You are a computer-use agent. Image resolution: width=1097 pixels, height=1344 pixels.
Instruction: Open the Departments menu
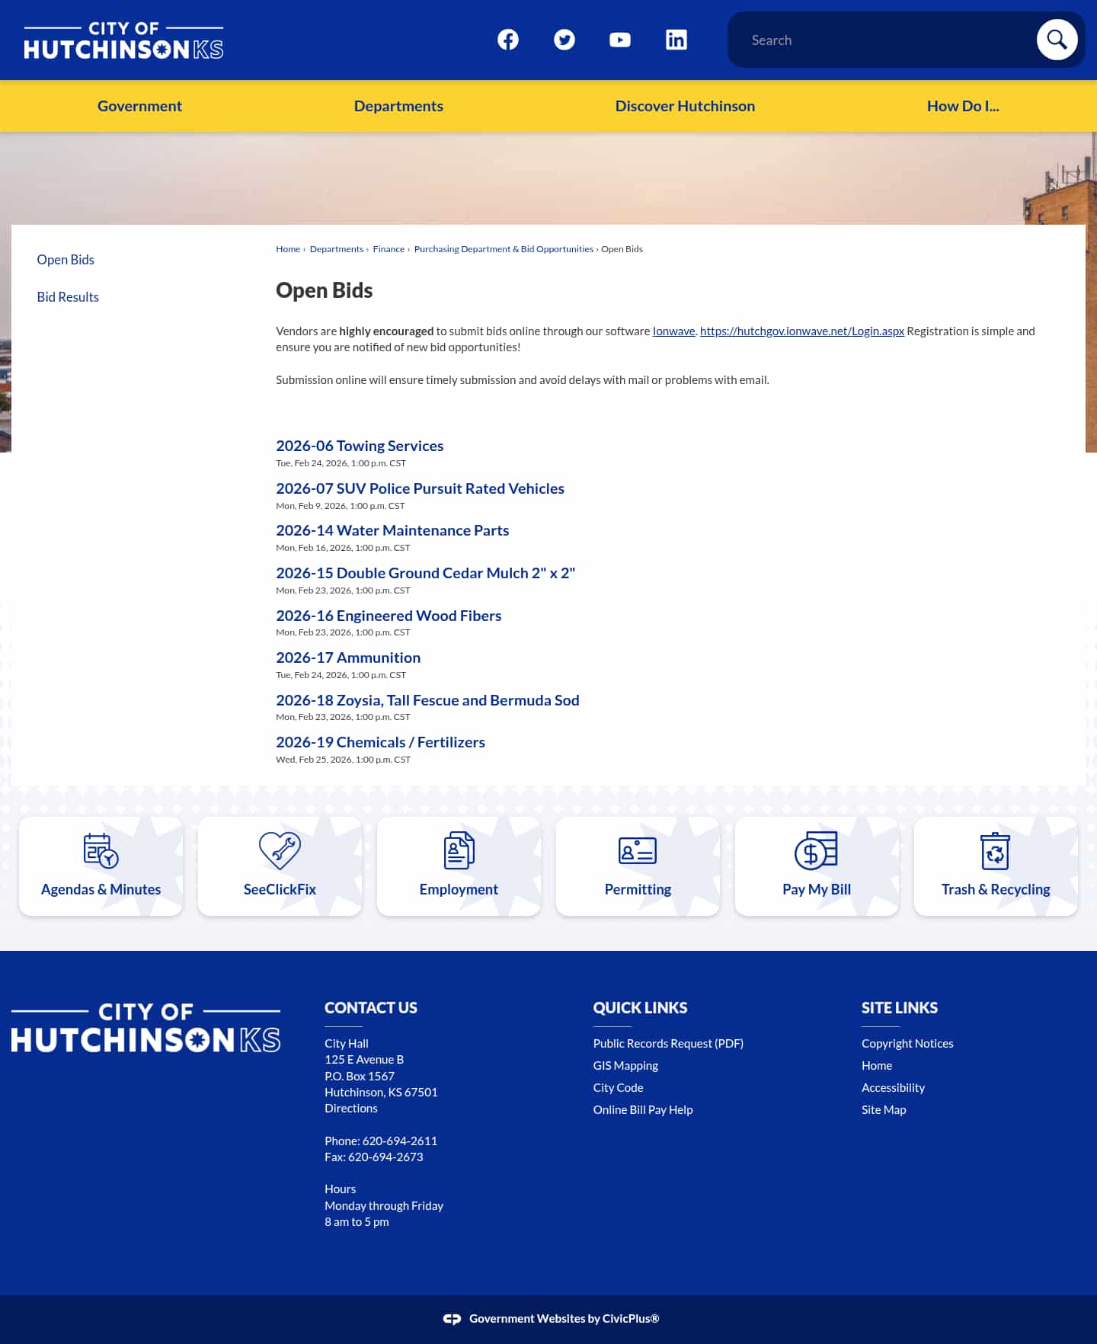pos(398,106)
